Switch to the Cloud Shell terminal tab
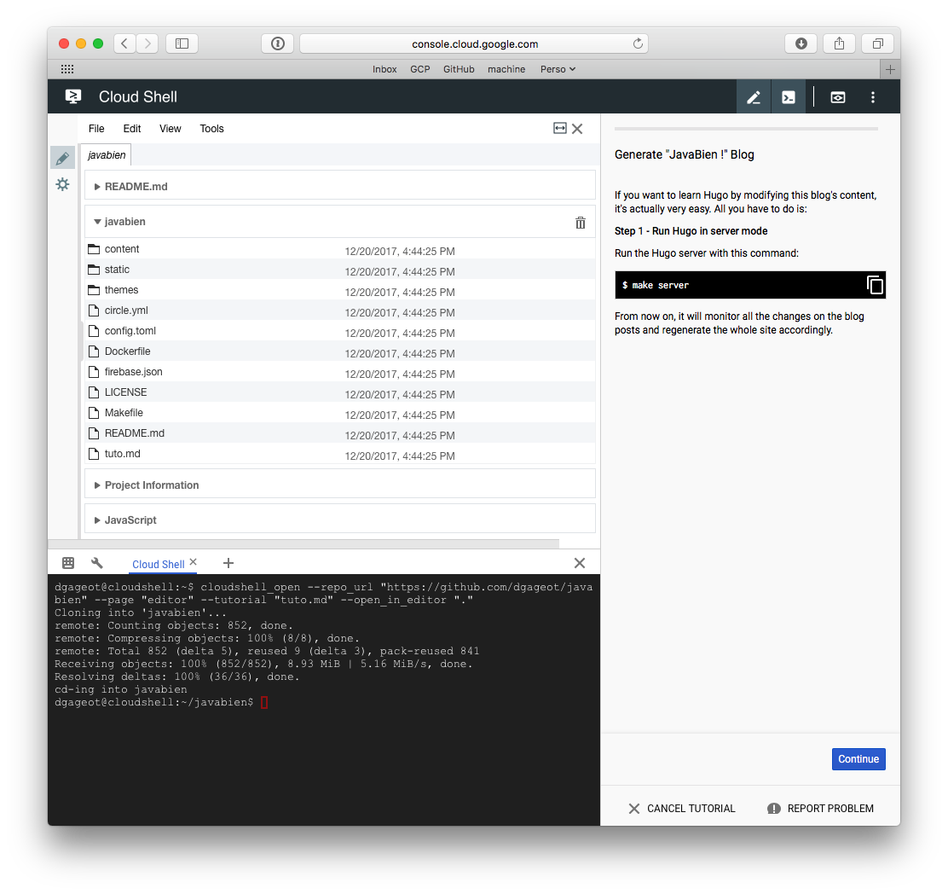This screenshot has height=894, width=948. (159, 565)
